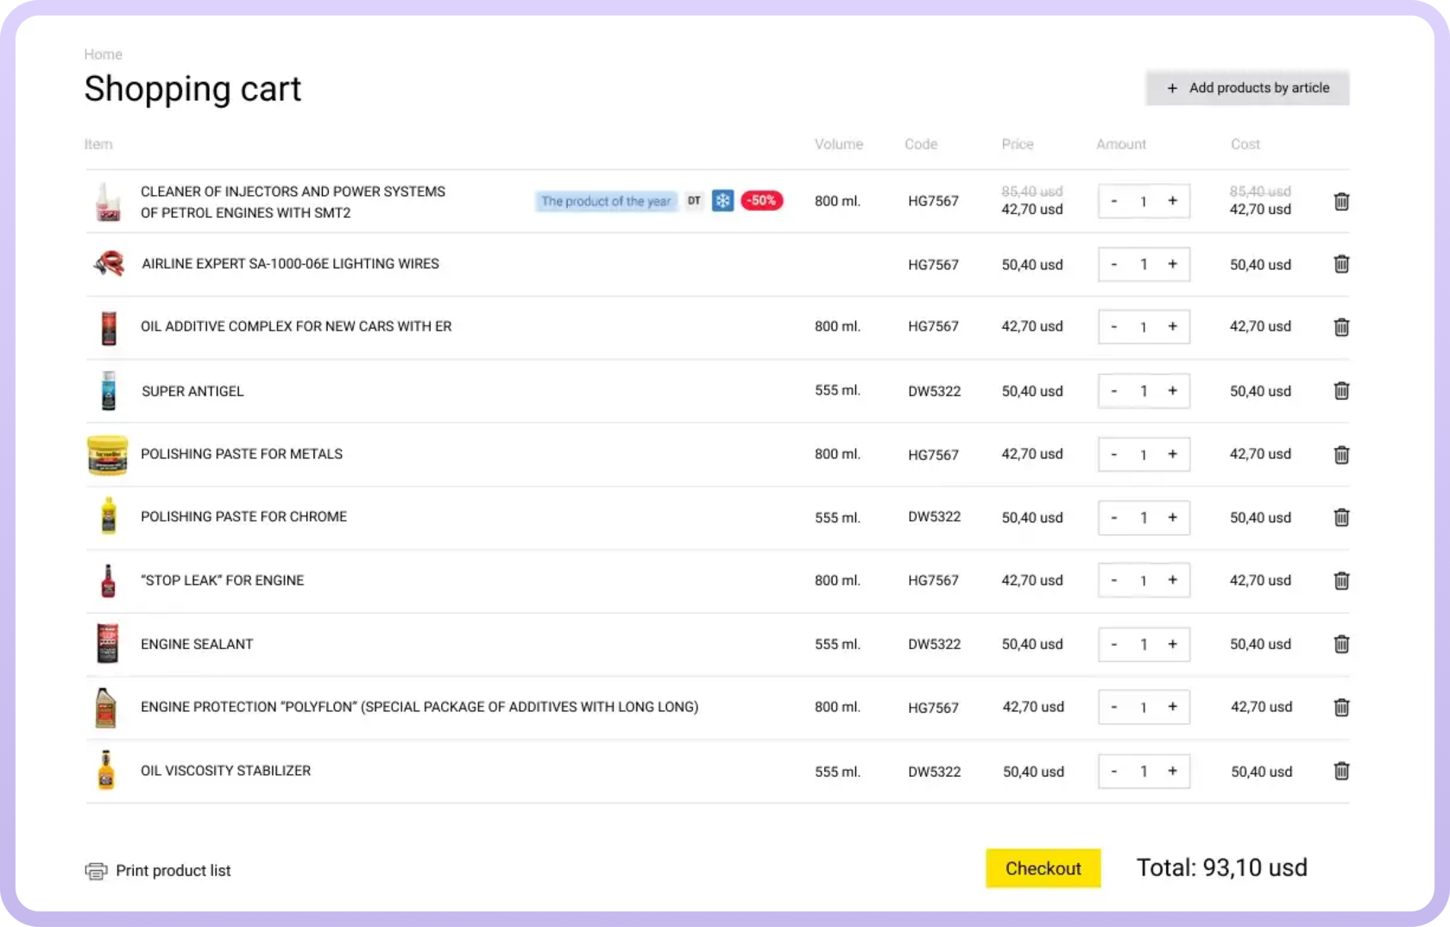
Task: Click the blue snowflake badge icon
Action: pyautogui.click(x=722, y=201)
